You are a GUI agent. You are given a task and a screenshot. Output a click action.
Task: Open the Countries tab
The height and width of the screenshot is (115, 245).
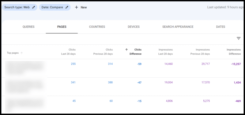coord(97,27)
